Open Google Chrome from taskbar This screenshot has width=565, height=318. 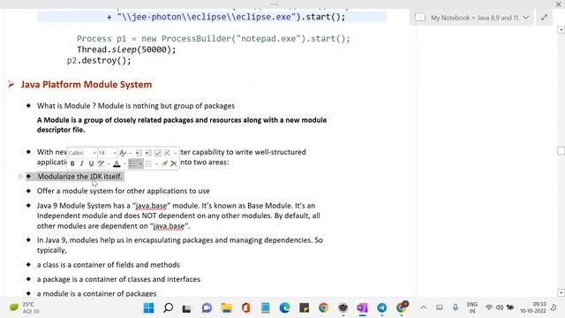coord(323,308)
